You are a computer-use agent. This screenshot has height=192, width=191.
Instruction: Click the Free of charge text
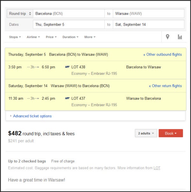(63, 161)
